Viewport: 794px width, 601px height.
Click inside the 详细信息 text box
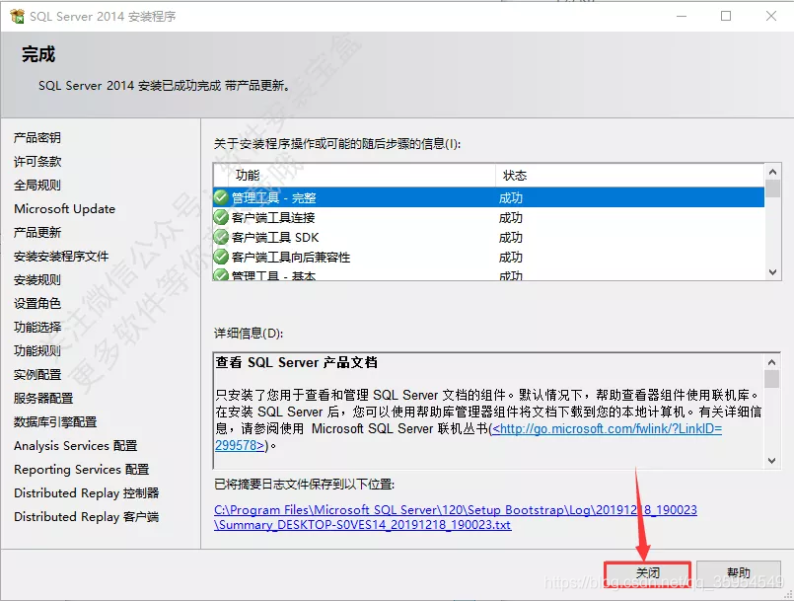pyautogui.click(x=488, y=411)
